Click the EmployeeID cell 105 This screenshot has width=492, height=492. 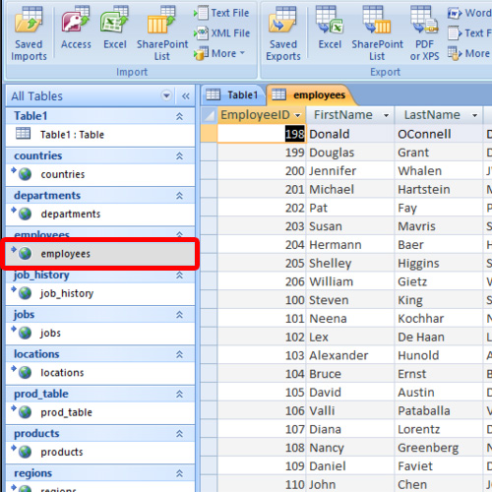(262, 393)
